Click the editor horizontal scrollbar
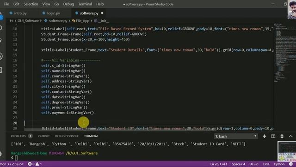Viewport: 296px width, 167px height. click(x=120, y=130)
